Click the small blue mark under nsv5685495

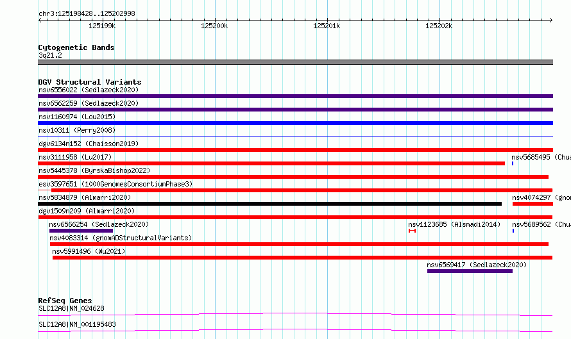click(x=513, y=163)
